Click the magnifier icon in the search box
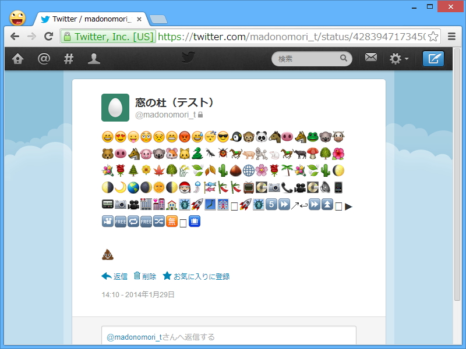This screenshot has width=466, height=349. (x=344, y=58)
